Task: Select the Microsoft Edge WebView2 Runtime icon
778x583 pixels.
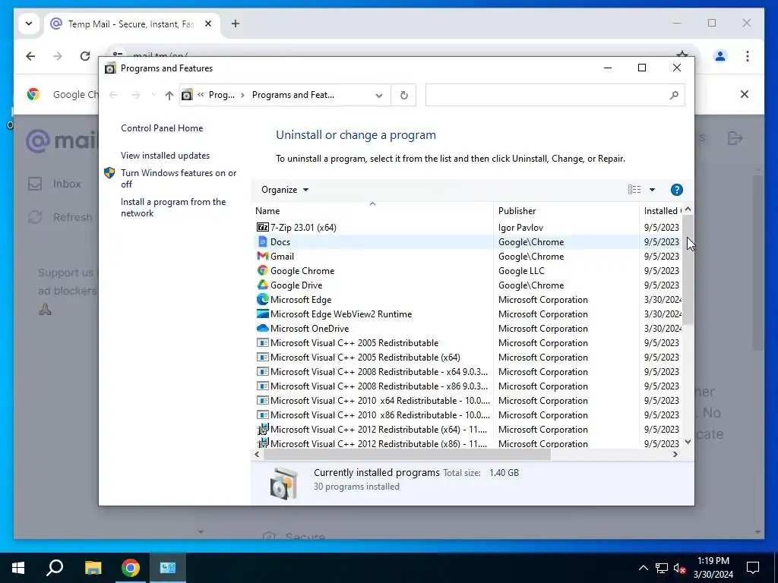Action: click(x=262, y=314)
